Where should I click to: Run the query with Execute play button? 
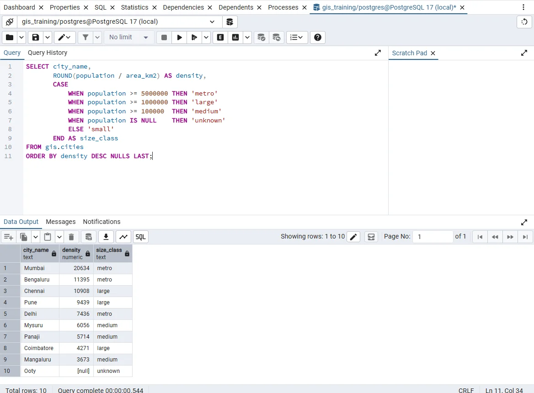[179, 37]
